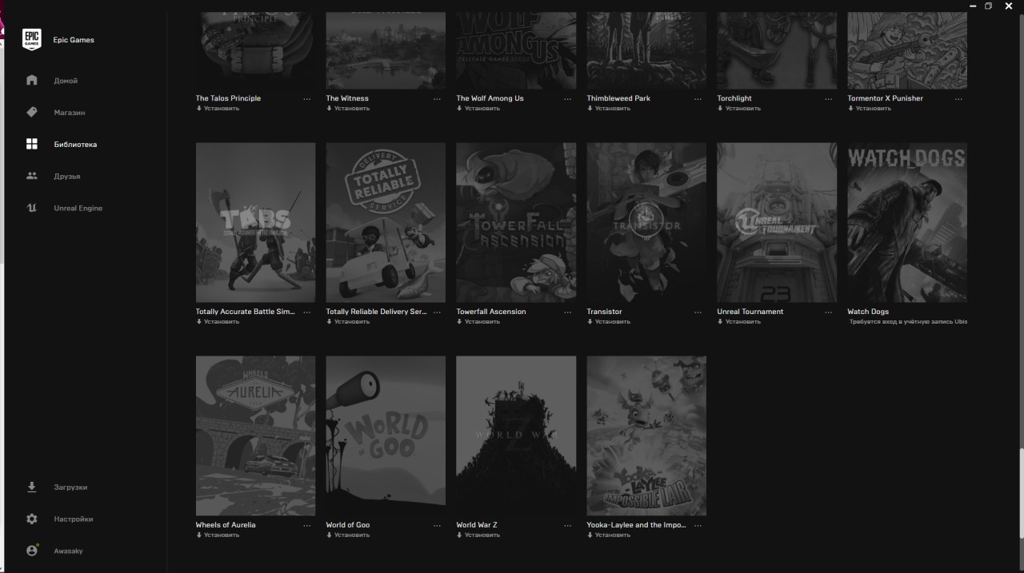Screen dimensions: 1024x573
Task: Open options menu for World of Goo
Action: [x=437, y=526]
